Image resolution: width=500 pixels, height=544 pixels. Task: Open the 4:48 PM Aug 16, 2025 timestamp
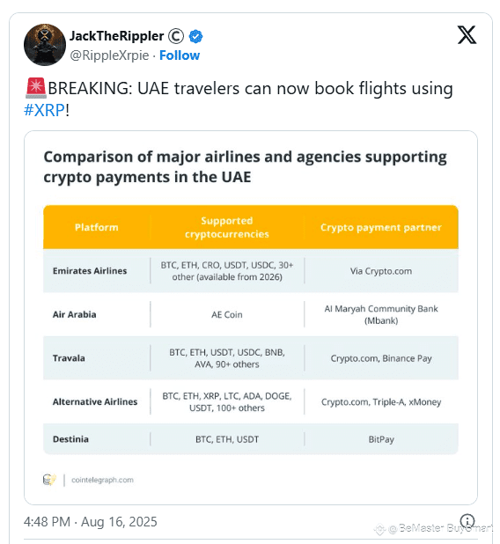pyautogui.click(x=90, y=522)
